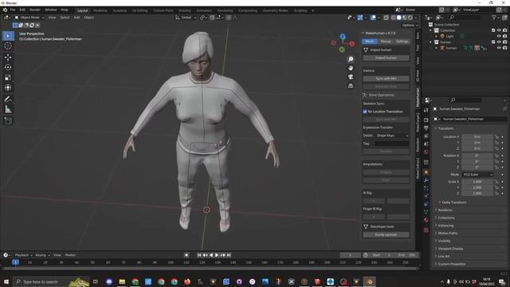The height and width of the screenshot is (287, 510).
Task: Select wireframe viewport shading mode
Action: pos(394,18)
